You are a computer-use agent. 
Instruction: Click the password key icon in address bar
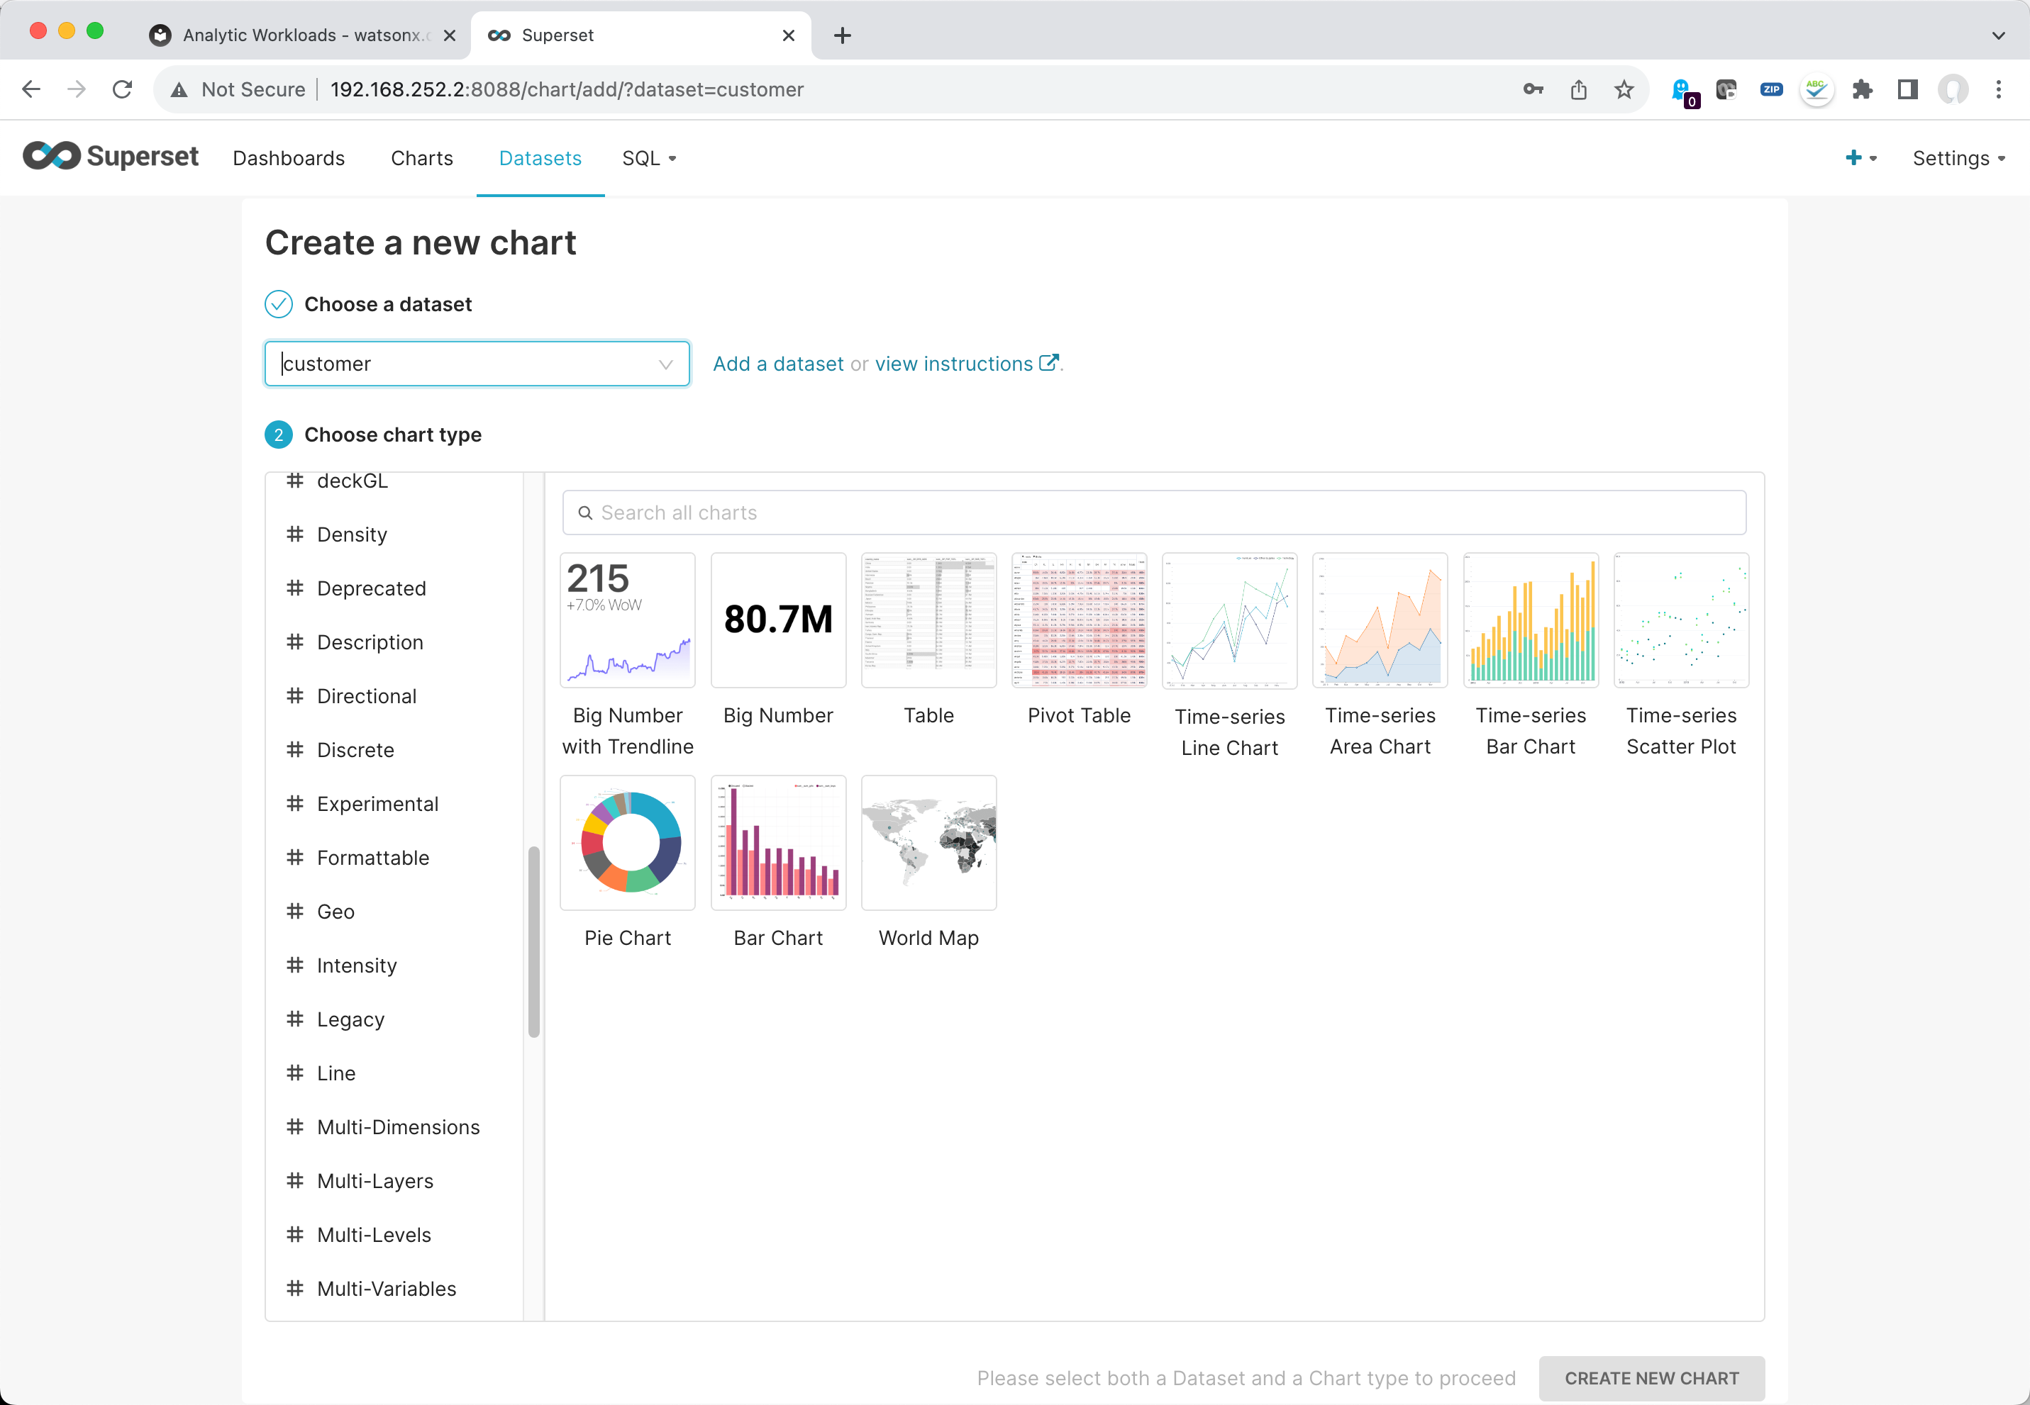[1532, 89]
